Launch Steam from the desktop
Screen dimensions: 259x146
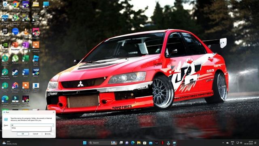[x=15, y=73]
